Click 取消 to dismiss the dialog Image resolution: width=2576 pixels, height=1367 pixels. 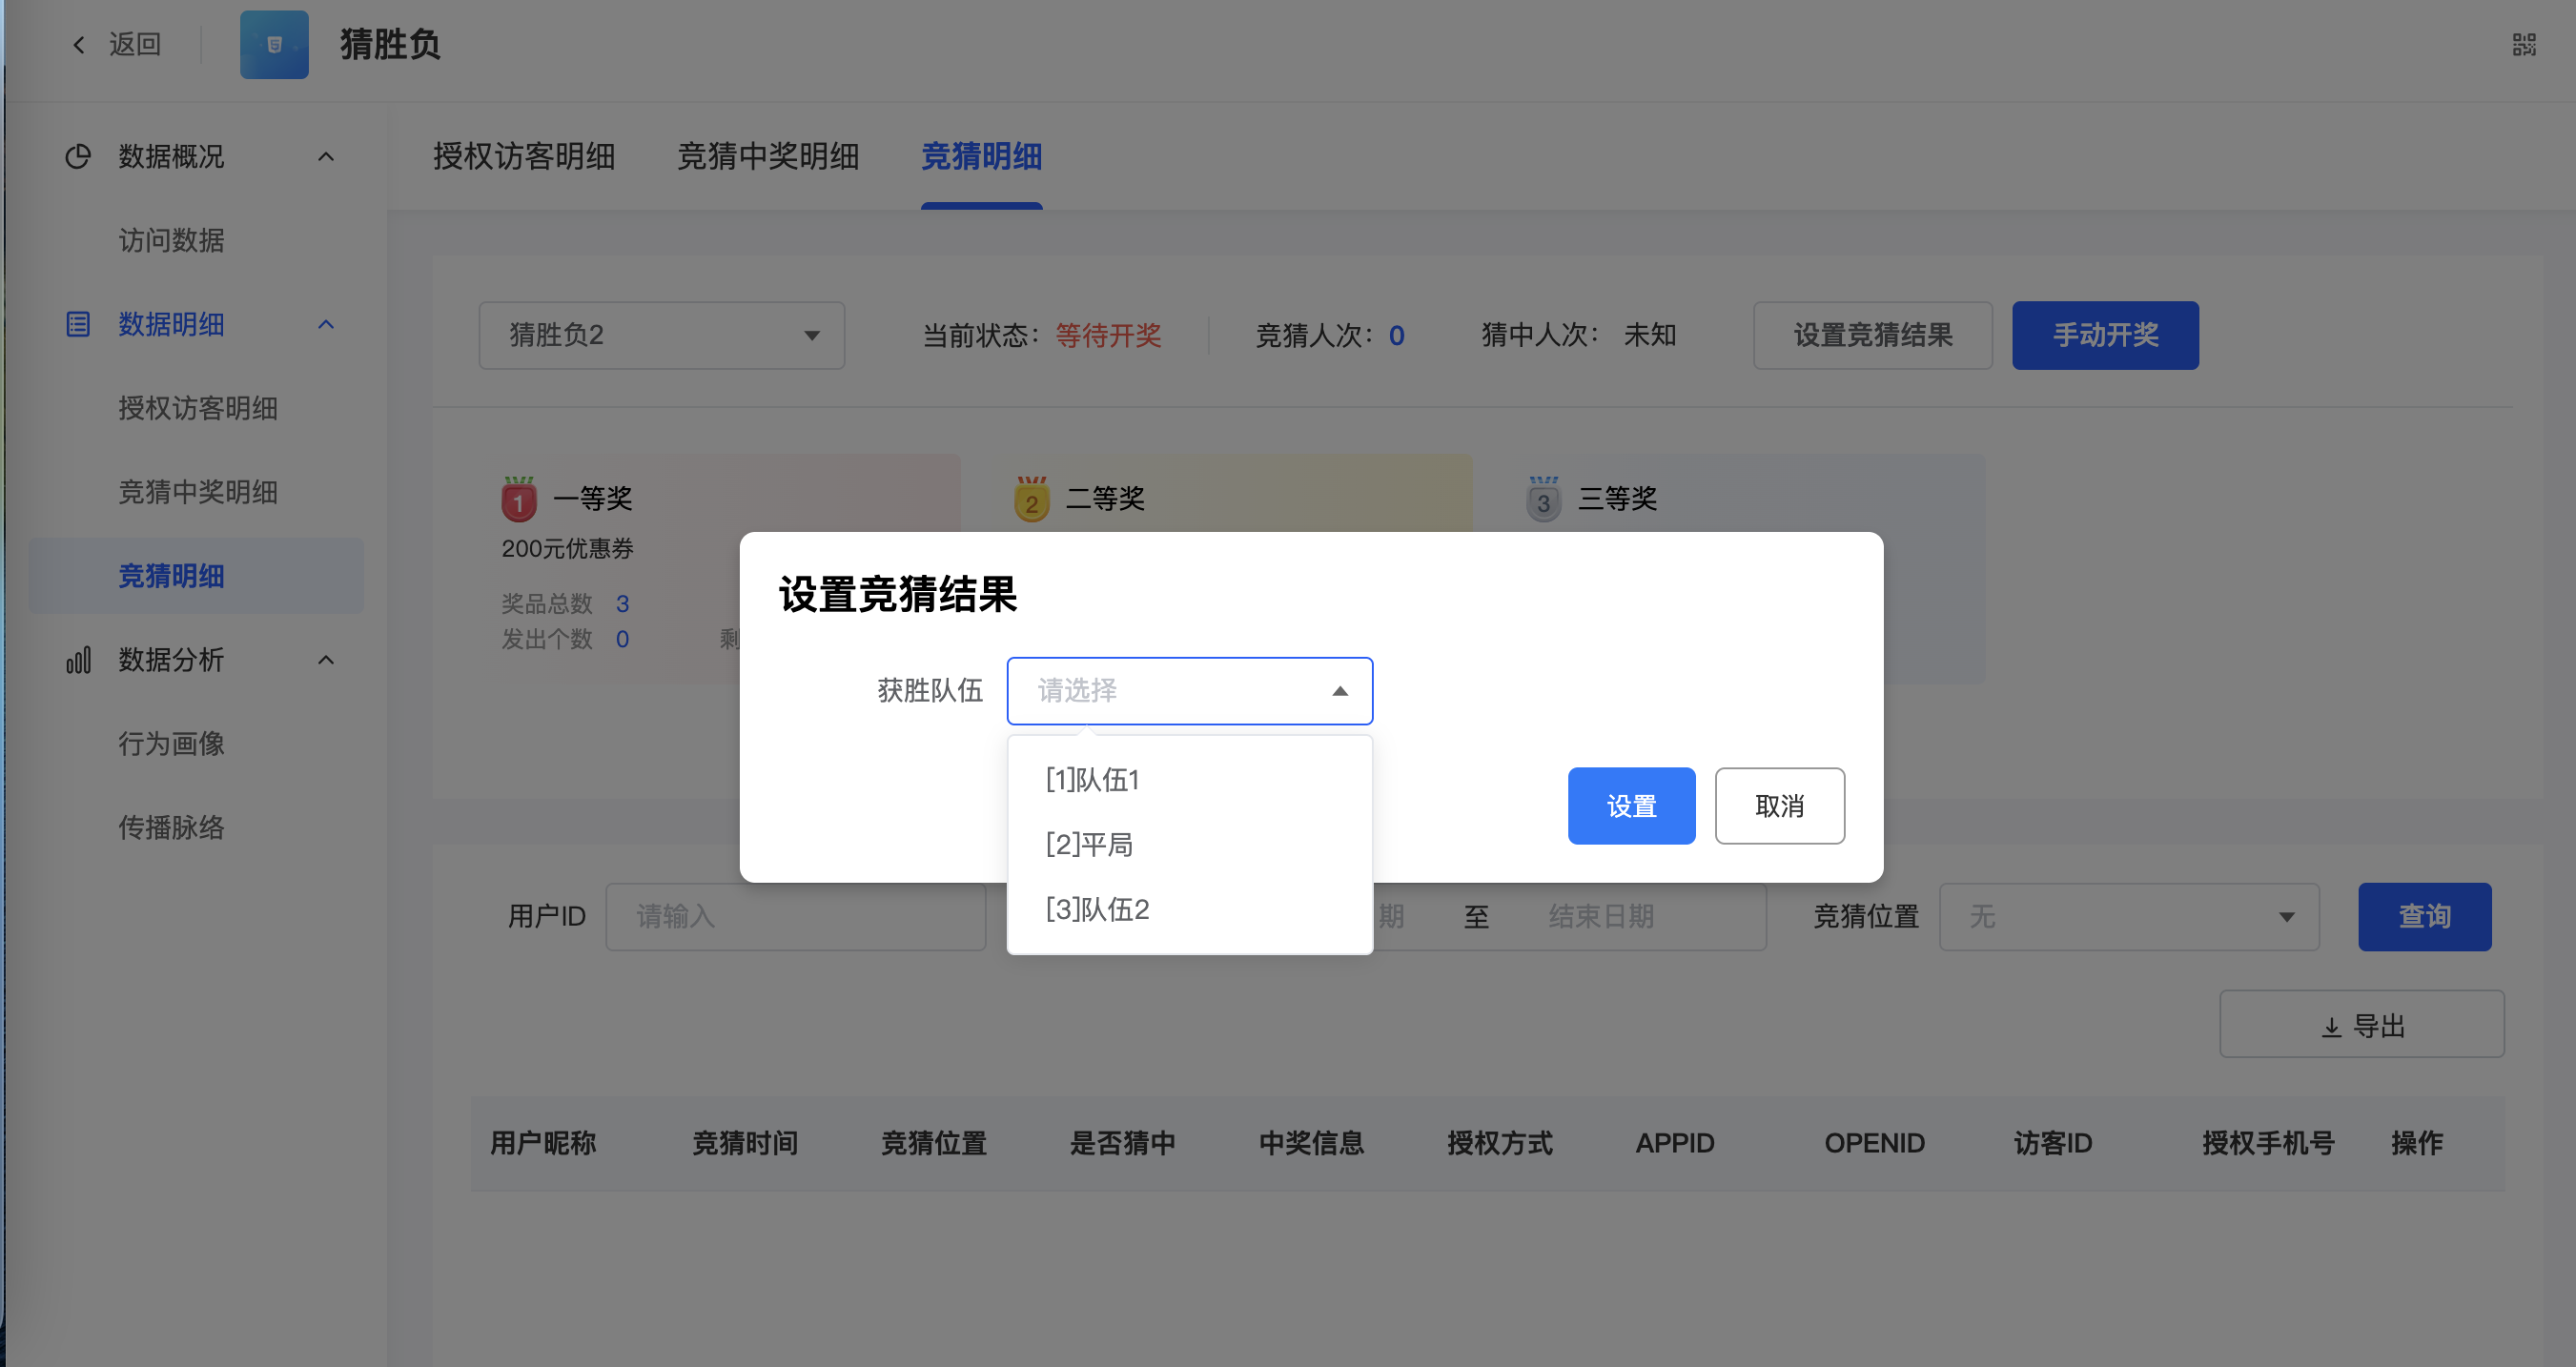[x=1778, y=806]
